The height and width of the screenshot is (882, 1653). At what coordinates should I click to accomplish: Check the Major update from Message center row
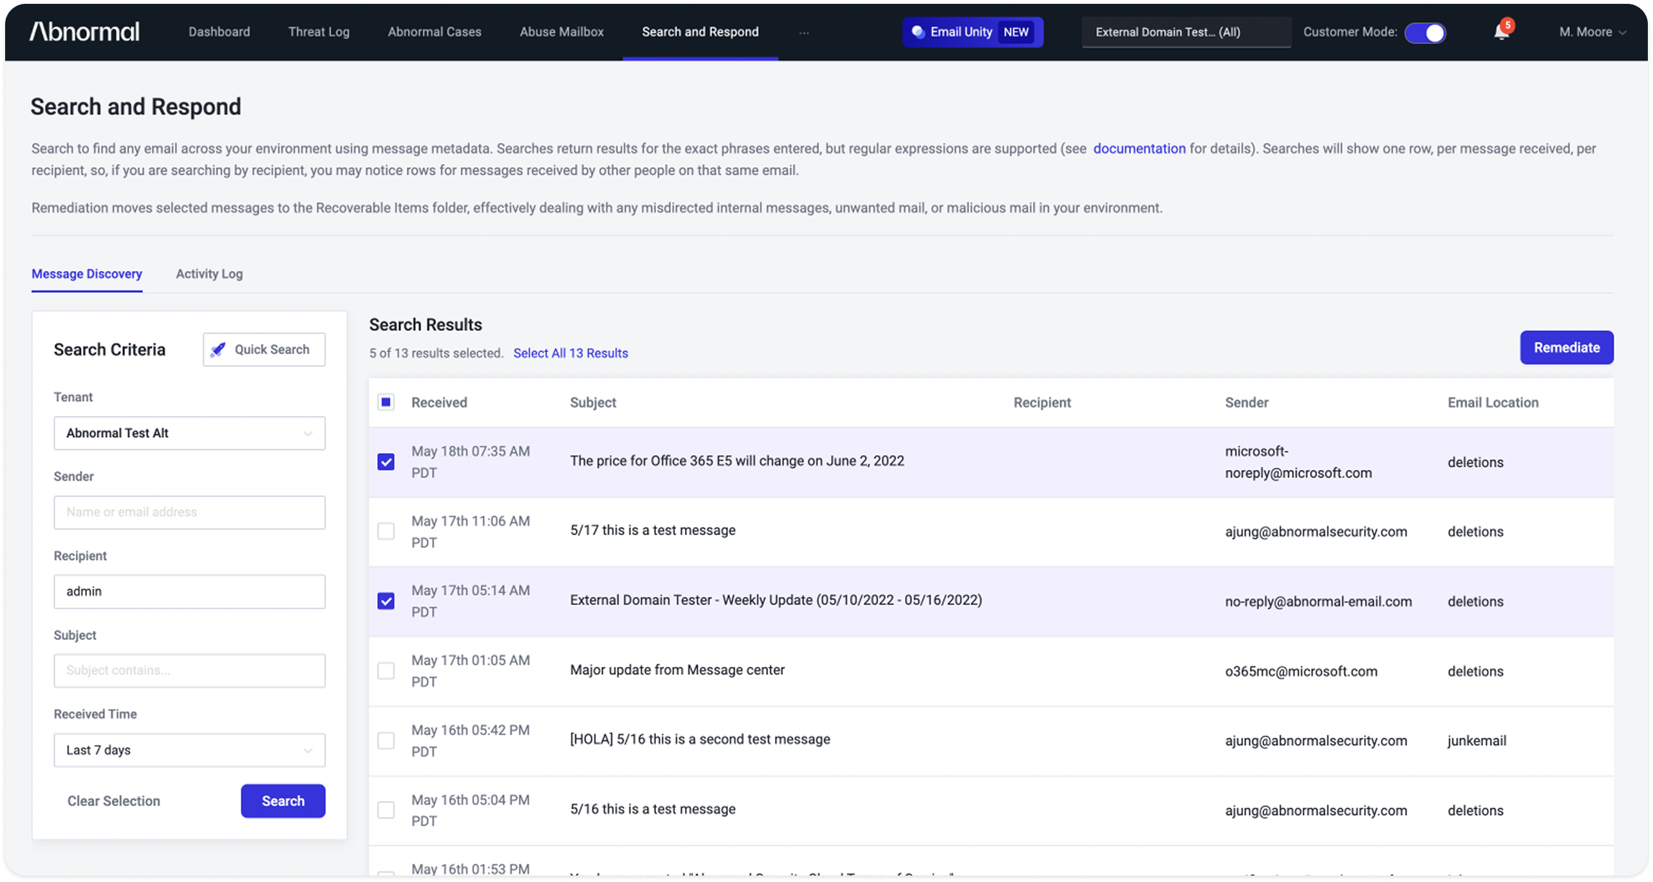(386, 671)
